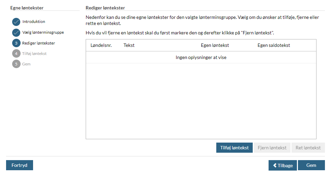
Task: Click the Fjern løntekst button
Action: tap(272, 148)
